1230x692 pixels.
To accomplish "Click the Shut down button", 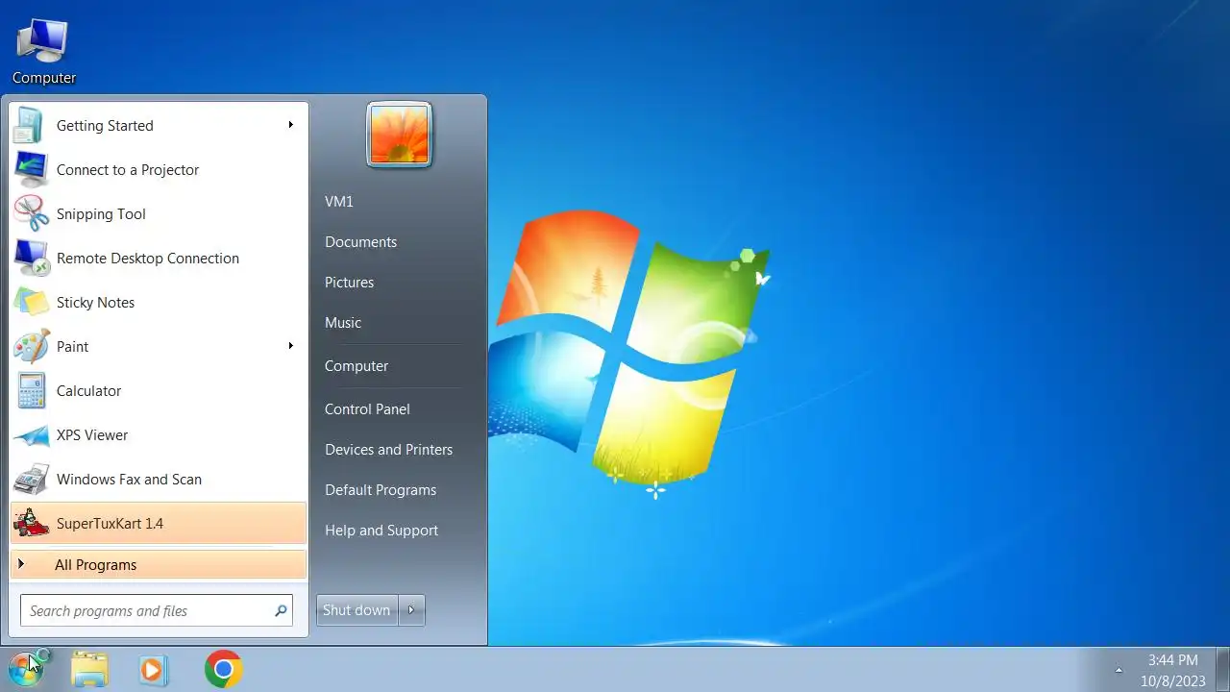I will click(357, 610).
